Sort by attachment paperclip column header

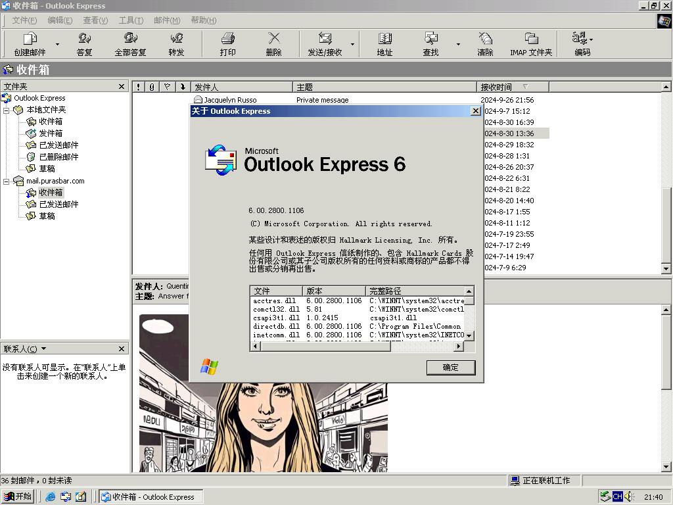point(152,87)
